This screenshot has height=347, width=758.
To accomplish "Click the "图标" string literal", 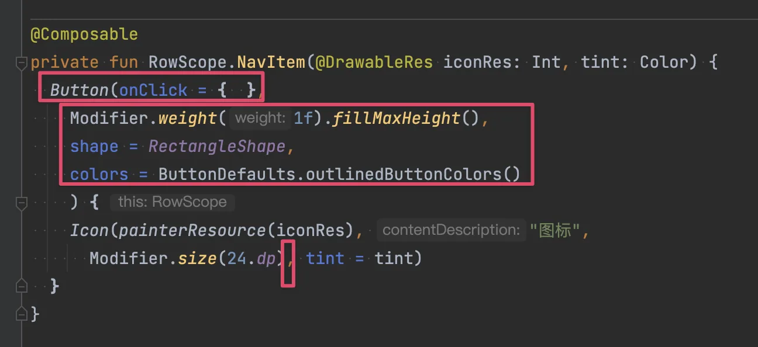I will [x=555, y=230].
